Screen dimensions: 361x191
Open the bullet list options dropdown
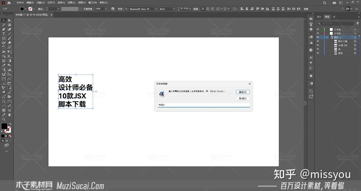pyautogui.click(x=221, y=9)
